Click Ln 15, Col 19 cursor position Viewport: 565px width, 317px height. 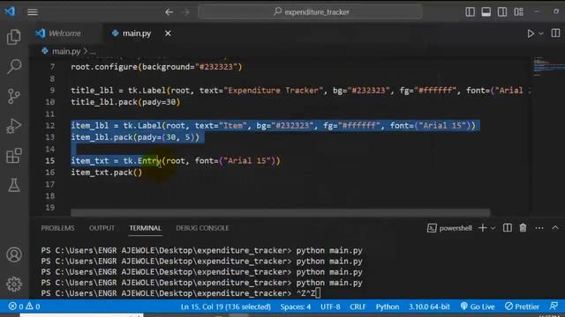click(226, 306)
